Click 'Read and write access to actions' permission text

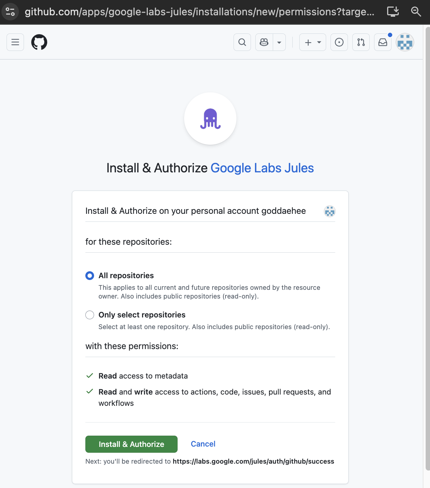pos(215,397)
